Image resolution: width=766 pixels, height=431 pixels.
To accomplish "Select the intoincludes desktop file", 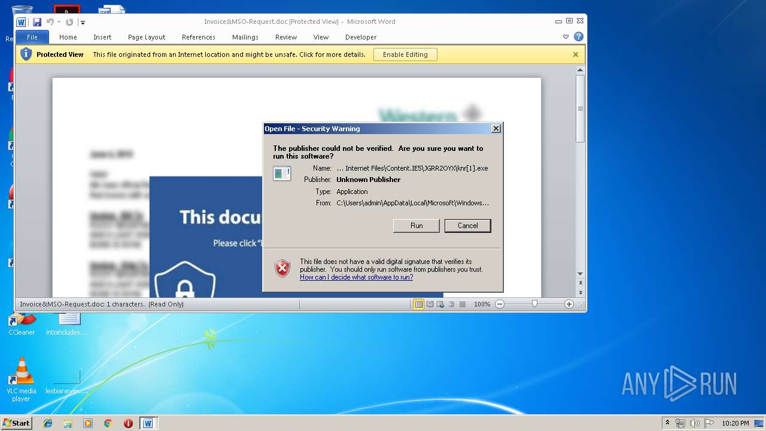I will [66, 324].
